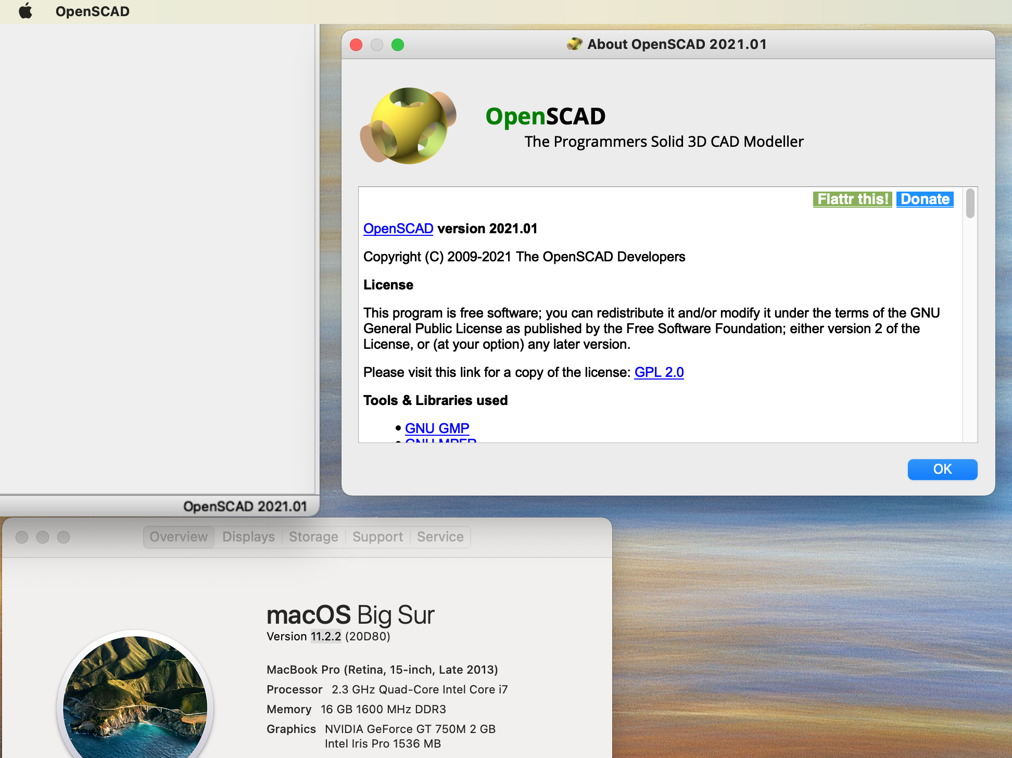Image resolution: width=1012 pixels, height=758 pixels.
Task: Open the OpenSCAD hyperlink in the license text
Action: [x=398, y=229]
